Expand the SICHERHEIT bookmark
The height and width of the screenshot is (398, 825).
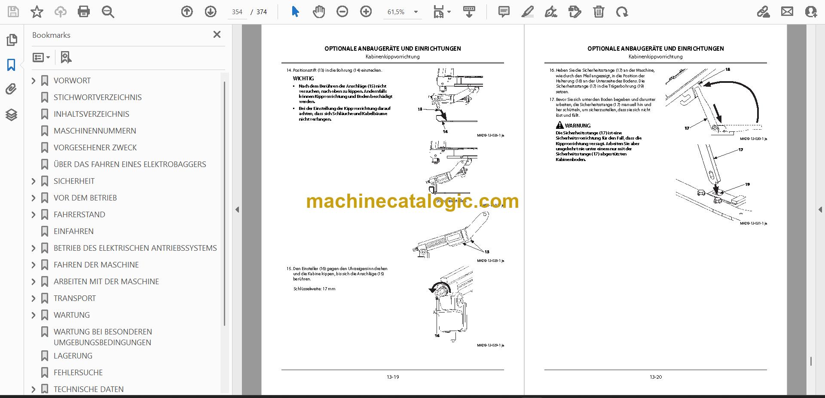34,181
